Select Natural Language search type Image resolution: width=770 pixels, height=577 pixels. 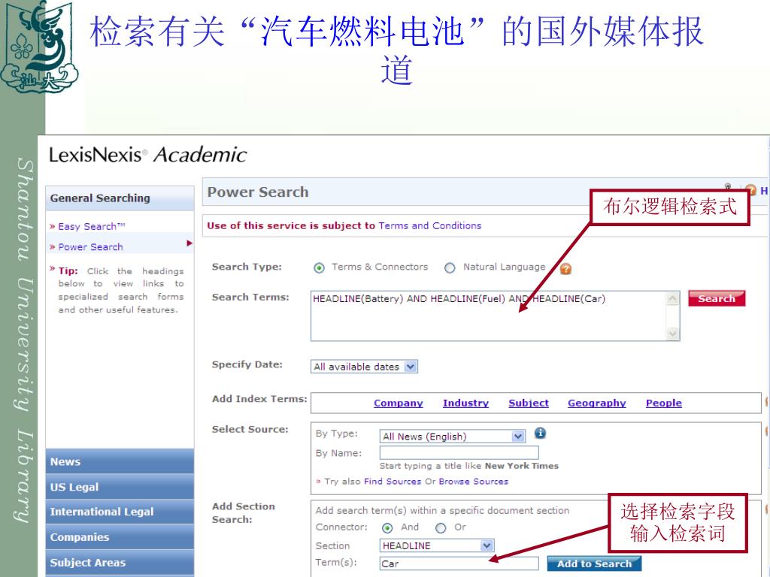pos(450,268)
